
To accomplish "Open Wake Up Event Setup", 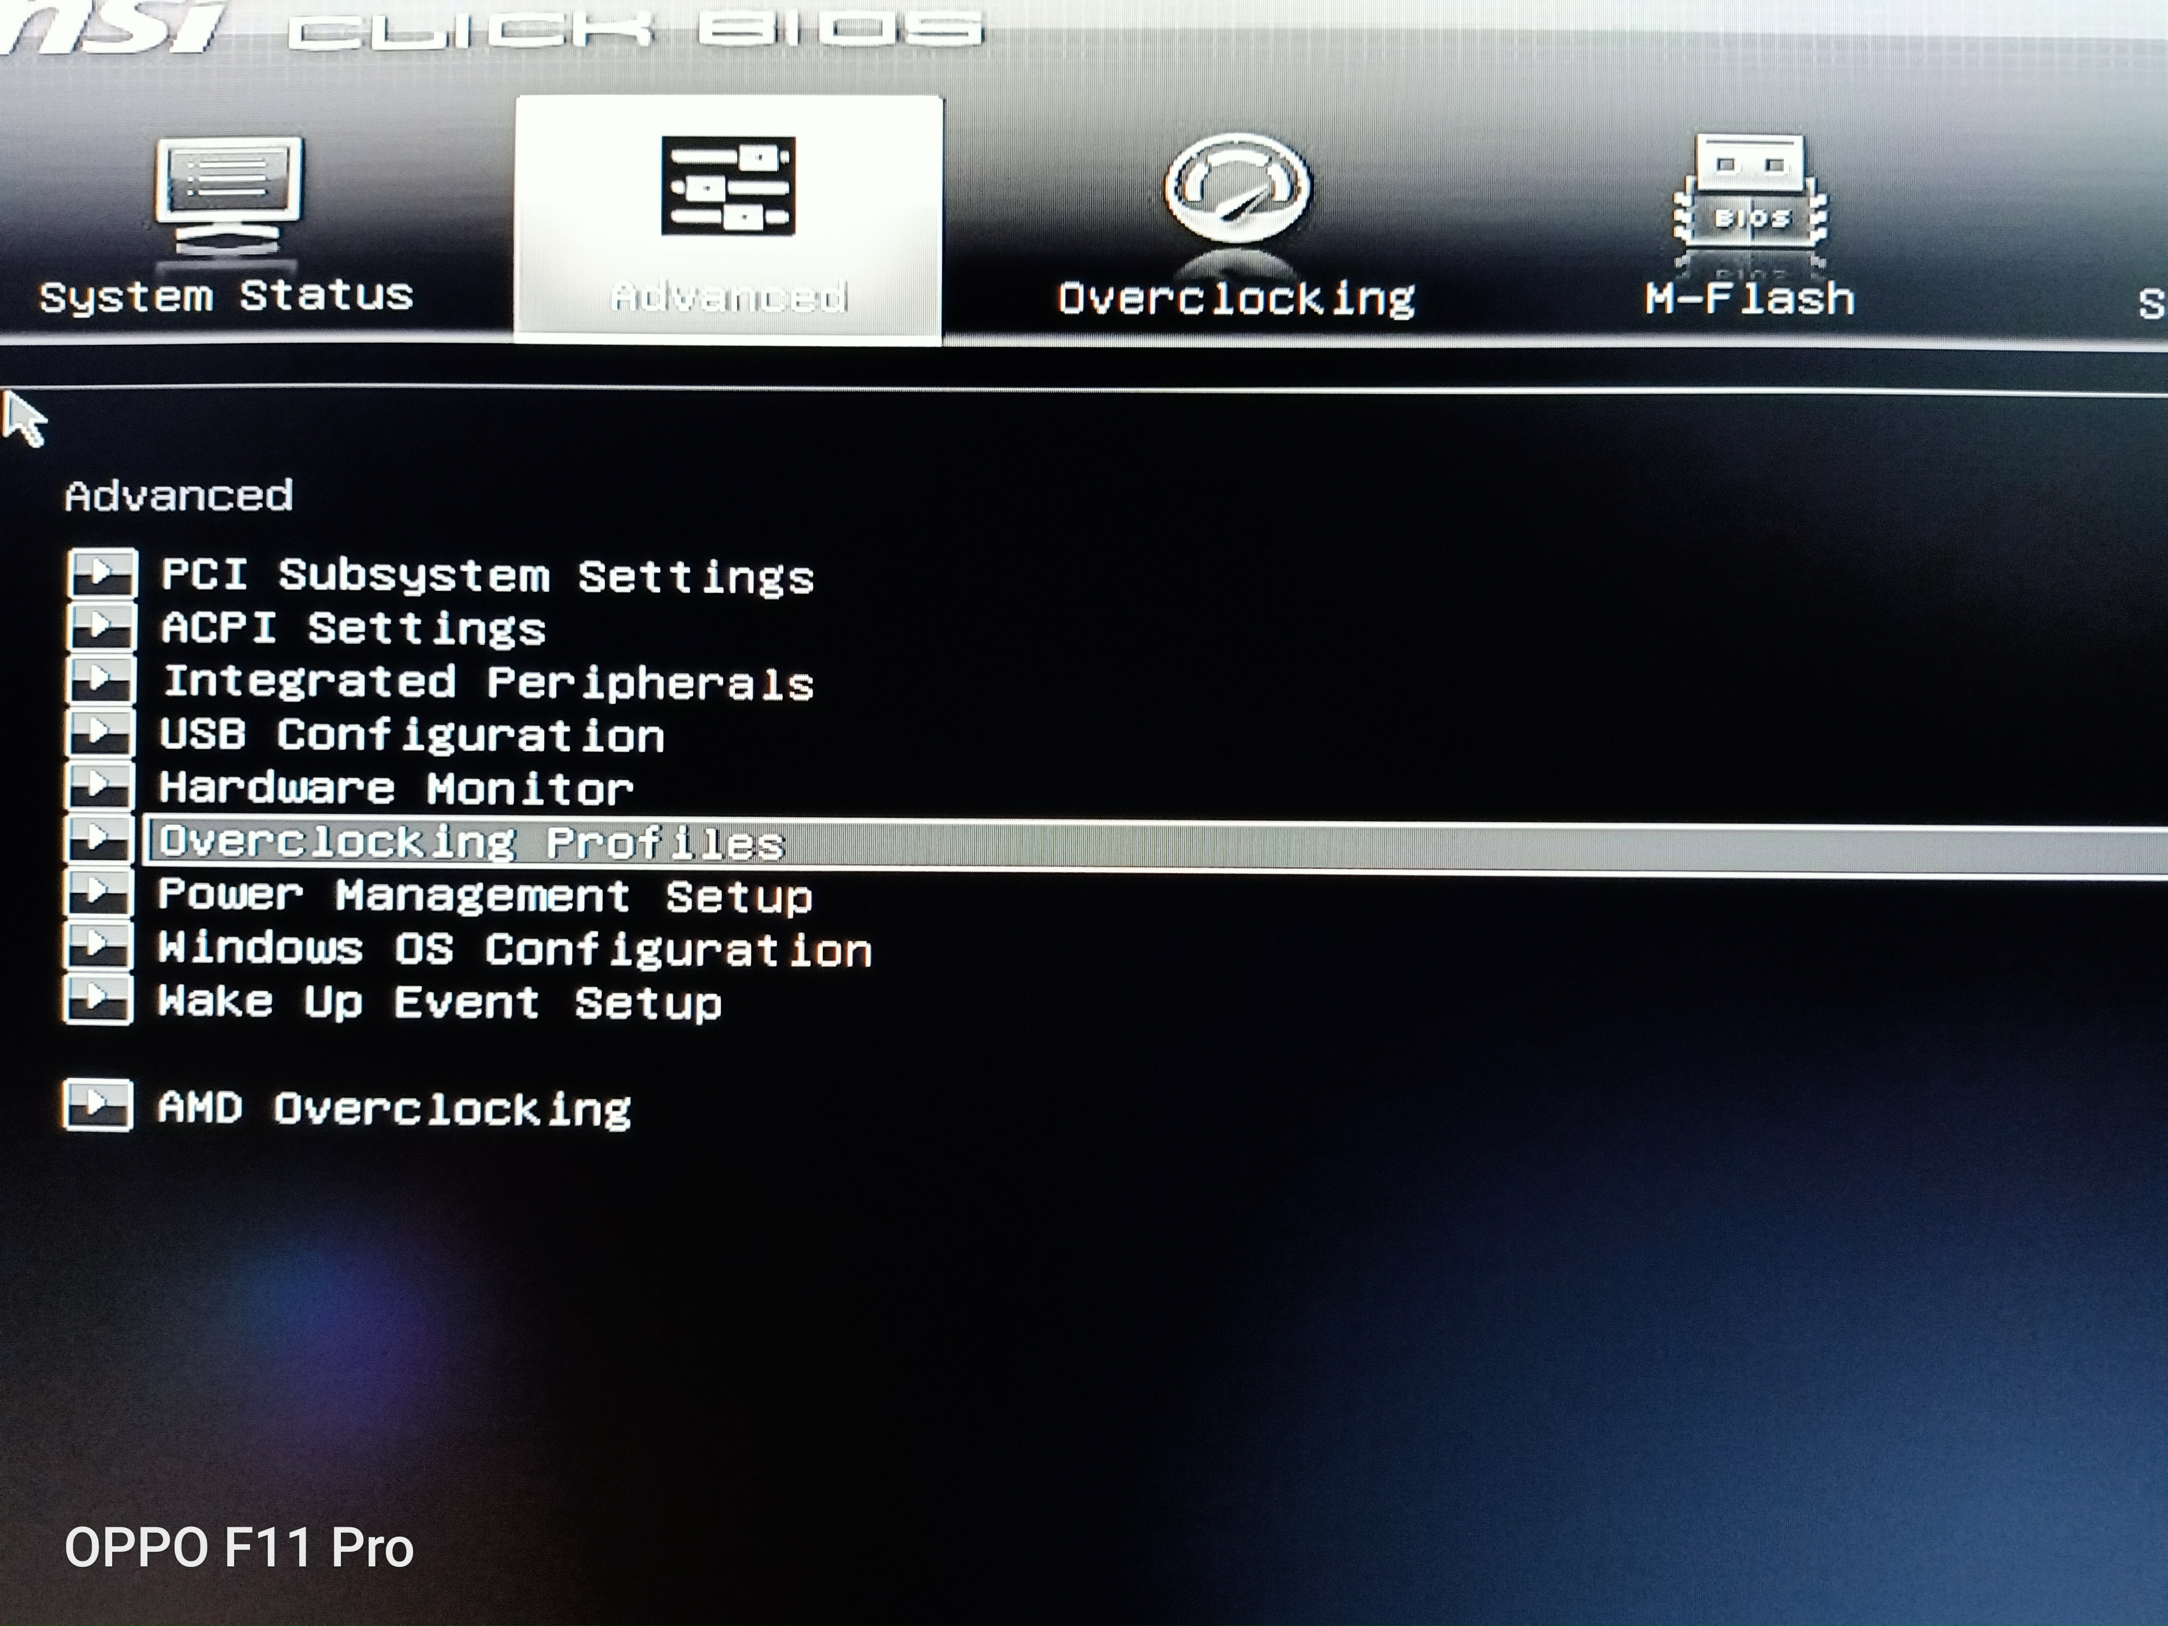I will point(440,1003).
